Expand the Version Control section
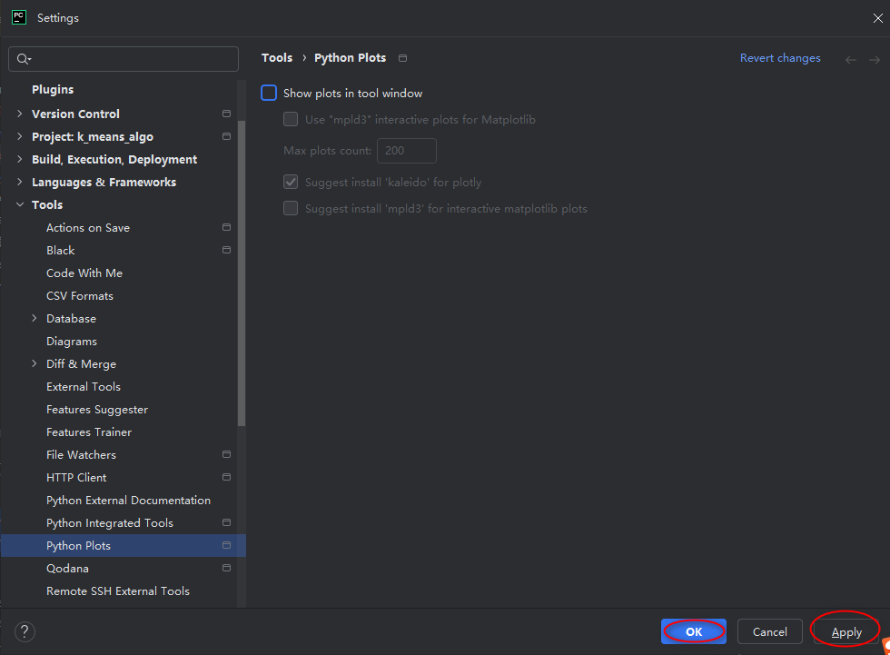Image resolution: width=890 pixels, height=655 pixels. pos(20,114)
